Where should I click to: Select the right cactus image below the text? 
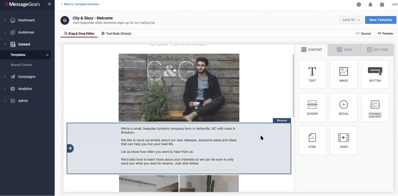[209, 184]
